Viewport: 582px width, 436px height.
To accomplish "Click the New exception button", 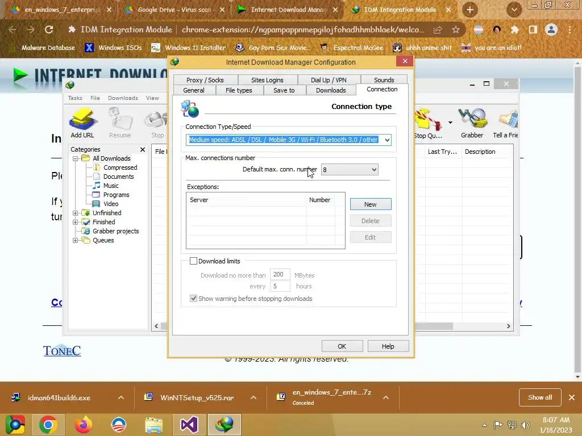I will click(371, 204).
